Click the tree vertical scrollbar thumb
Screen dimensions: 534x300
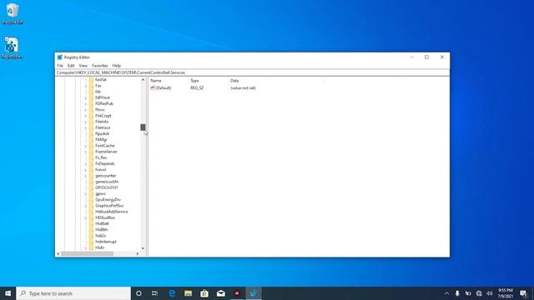(x=143, y=127)
